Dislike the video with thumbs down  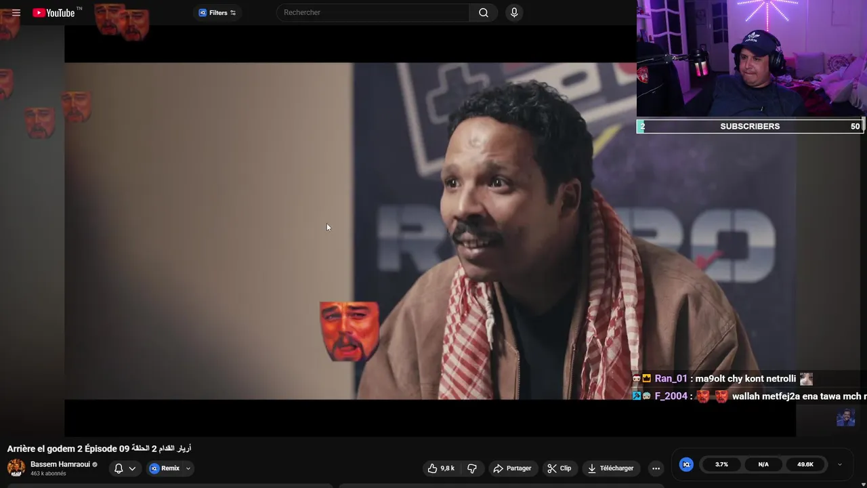tap(472, 468)
